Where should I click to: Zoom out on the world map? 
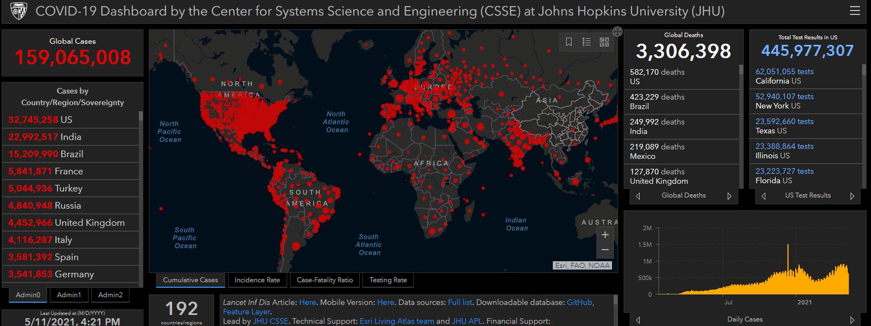(x=605, y=250)
